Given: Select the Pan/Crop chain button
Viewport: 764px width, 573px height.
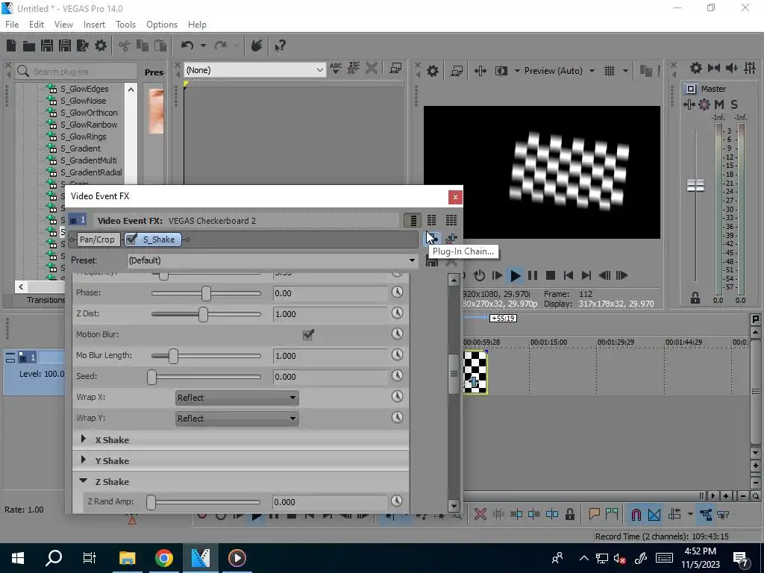Looking at the screenshot, I should coord(97,239).
